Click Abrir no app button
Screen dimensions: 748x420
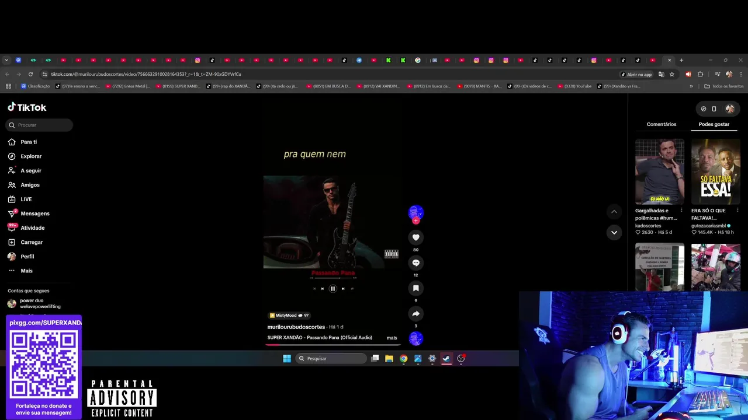[636, 74]
